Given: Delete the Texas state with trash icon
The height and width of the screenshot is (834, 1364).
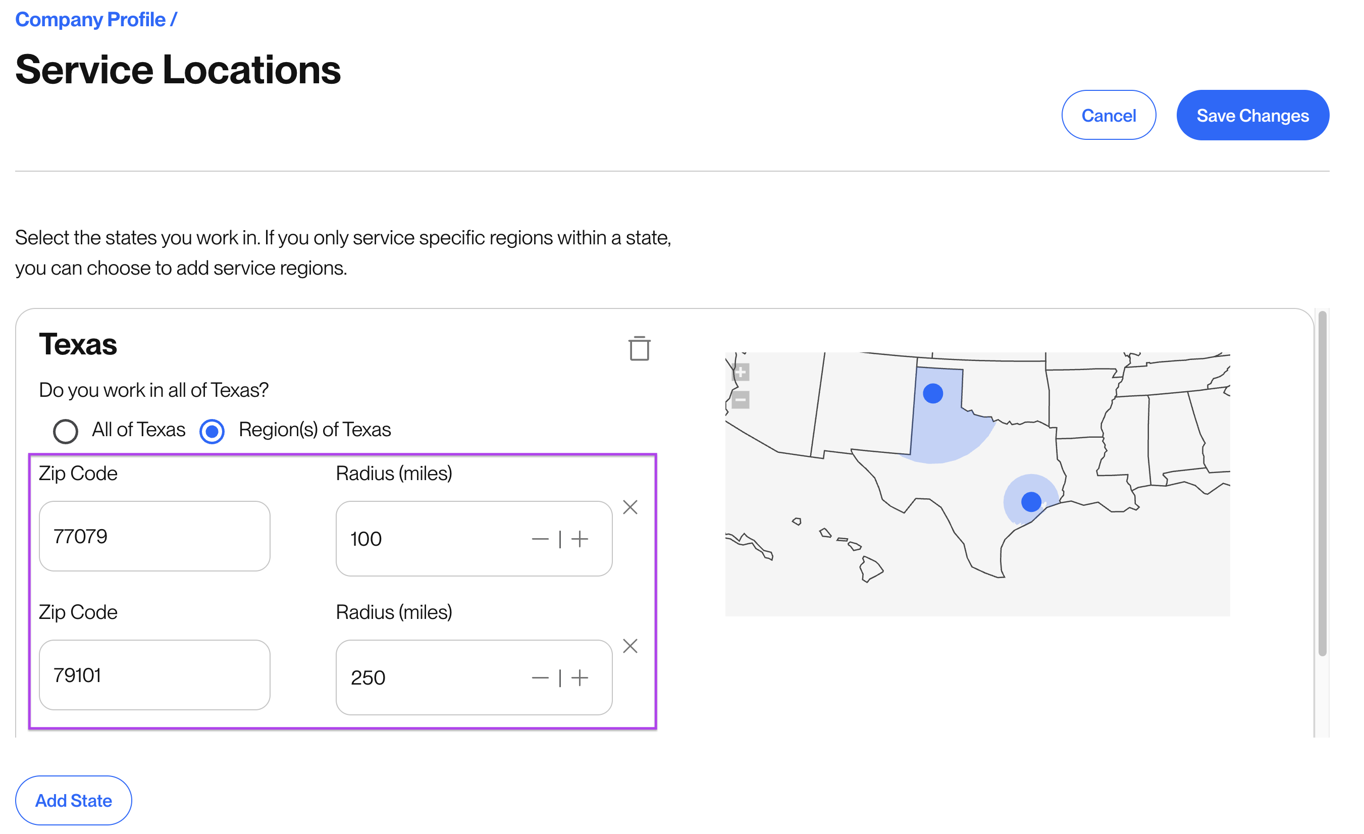Looking at the screenshot, I should [x=639, y=348].
